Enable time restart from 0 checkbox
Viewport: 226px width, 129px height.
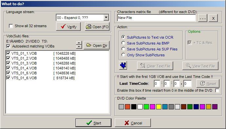[217, 90]
